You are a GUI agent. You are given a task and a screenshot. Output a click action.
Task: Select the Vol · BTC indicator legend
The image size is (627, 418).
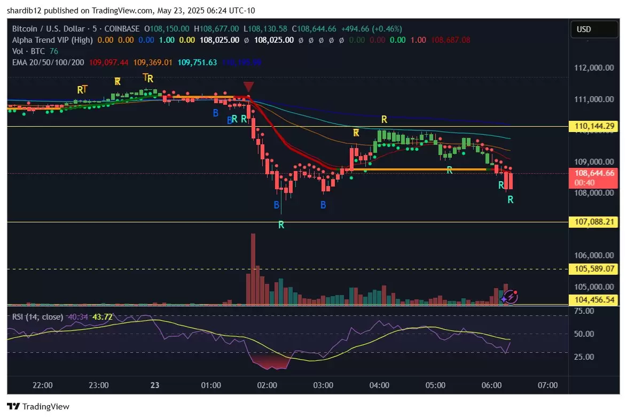coord(28,51)
